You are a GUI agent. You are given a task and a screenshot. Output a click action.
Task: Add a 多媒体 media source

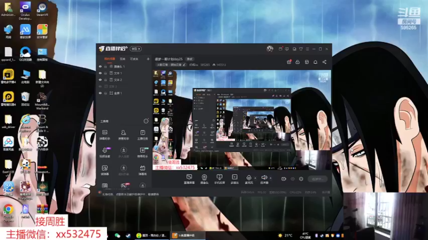(x=234, y=179)
